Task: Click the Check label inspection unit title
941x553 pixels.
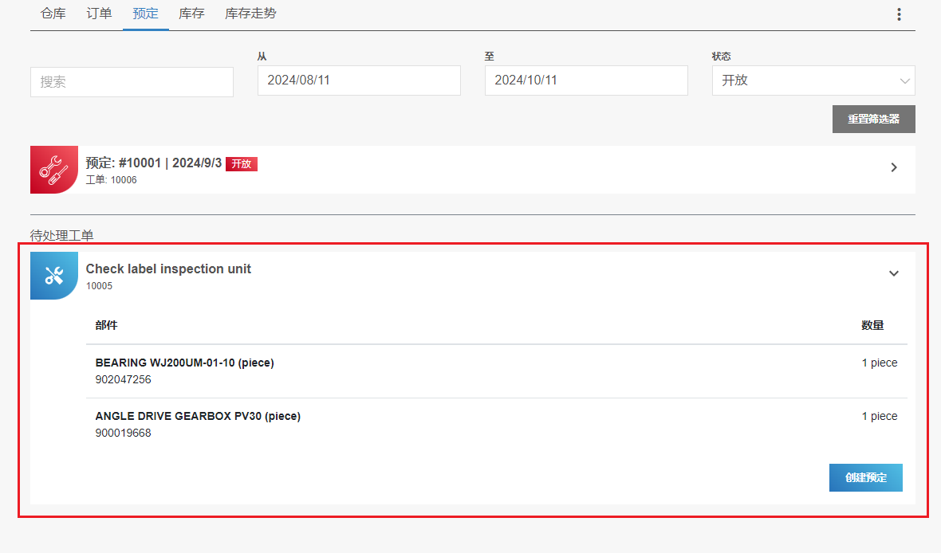Action: pyautogui.click(x=168, y=269)
